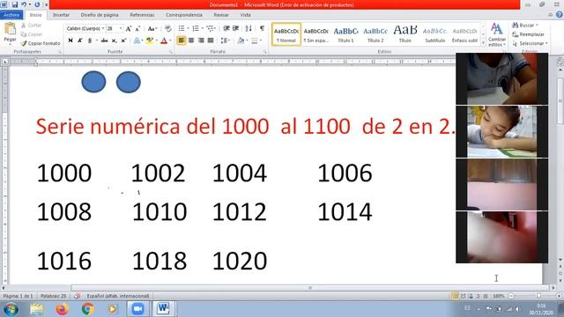The image size is (564, 317).
Task: Toggle bold (N) formatting
Action: point(70,41)
